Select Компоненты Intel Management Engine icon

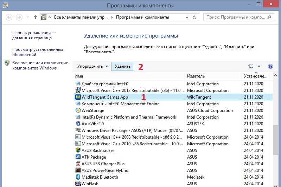click(x=78, y=104)
